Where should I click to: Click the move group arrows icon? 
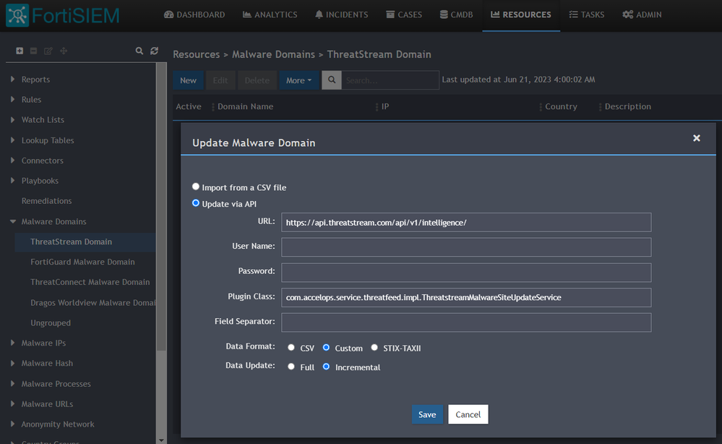[64, 51]
